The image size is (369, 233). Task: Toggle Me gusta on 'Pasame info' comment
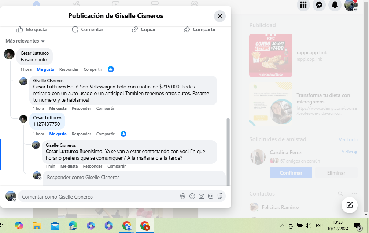click(45, 69)
